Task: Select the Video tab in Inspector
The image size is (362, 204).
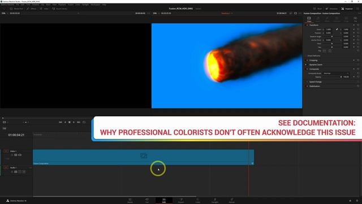Action: (309, 19)
